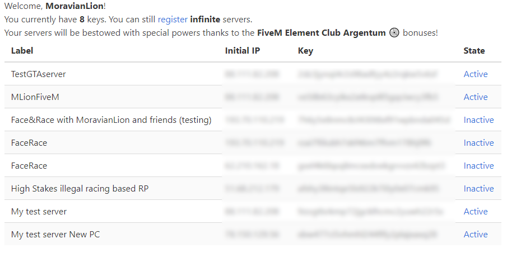507x258 pixels.
Task: Click Active state for My test server New PC
Action: (x=475, y=235)
